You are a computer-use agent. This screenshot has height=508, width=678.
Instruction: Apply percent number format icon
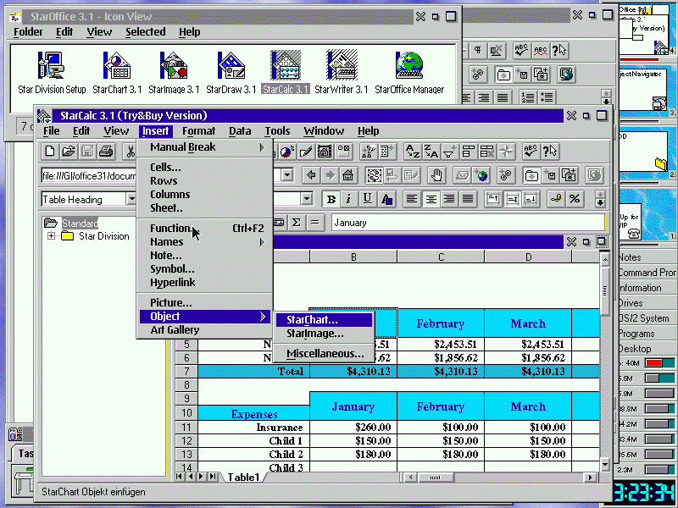click(575, 199)
